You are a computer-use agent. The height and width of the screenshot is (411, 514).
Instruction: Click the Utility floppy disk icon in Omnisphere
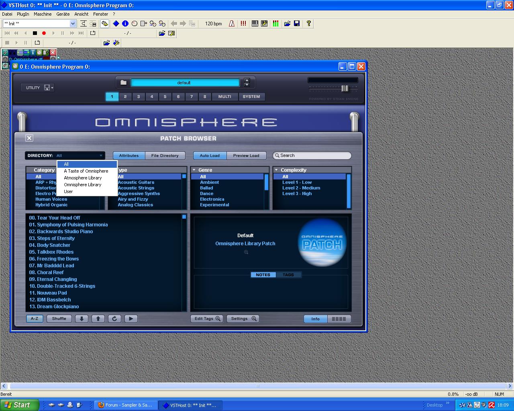tap(47, 87)
